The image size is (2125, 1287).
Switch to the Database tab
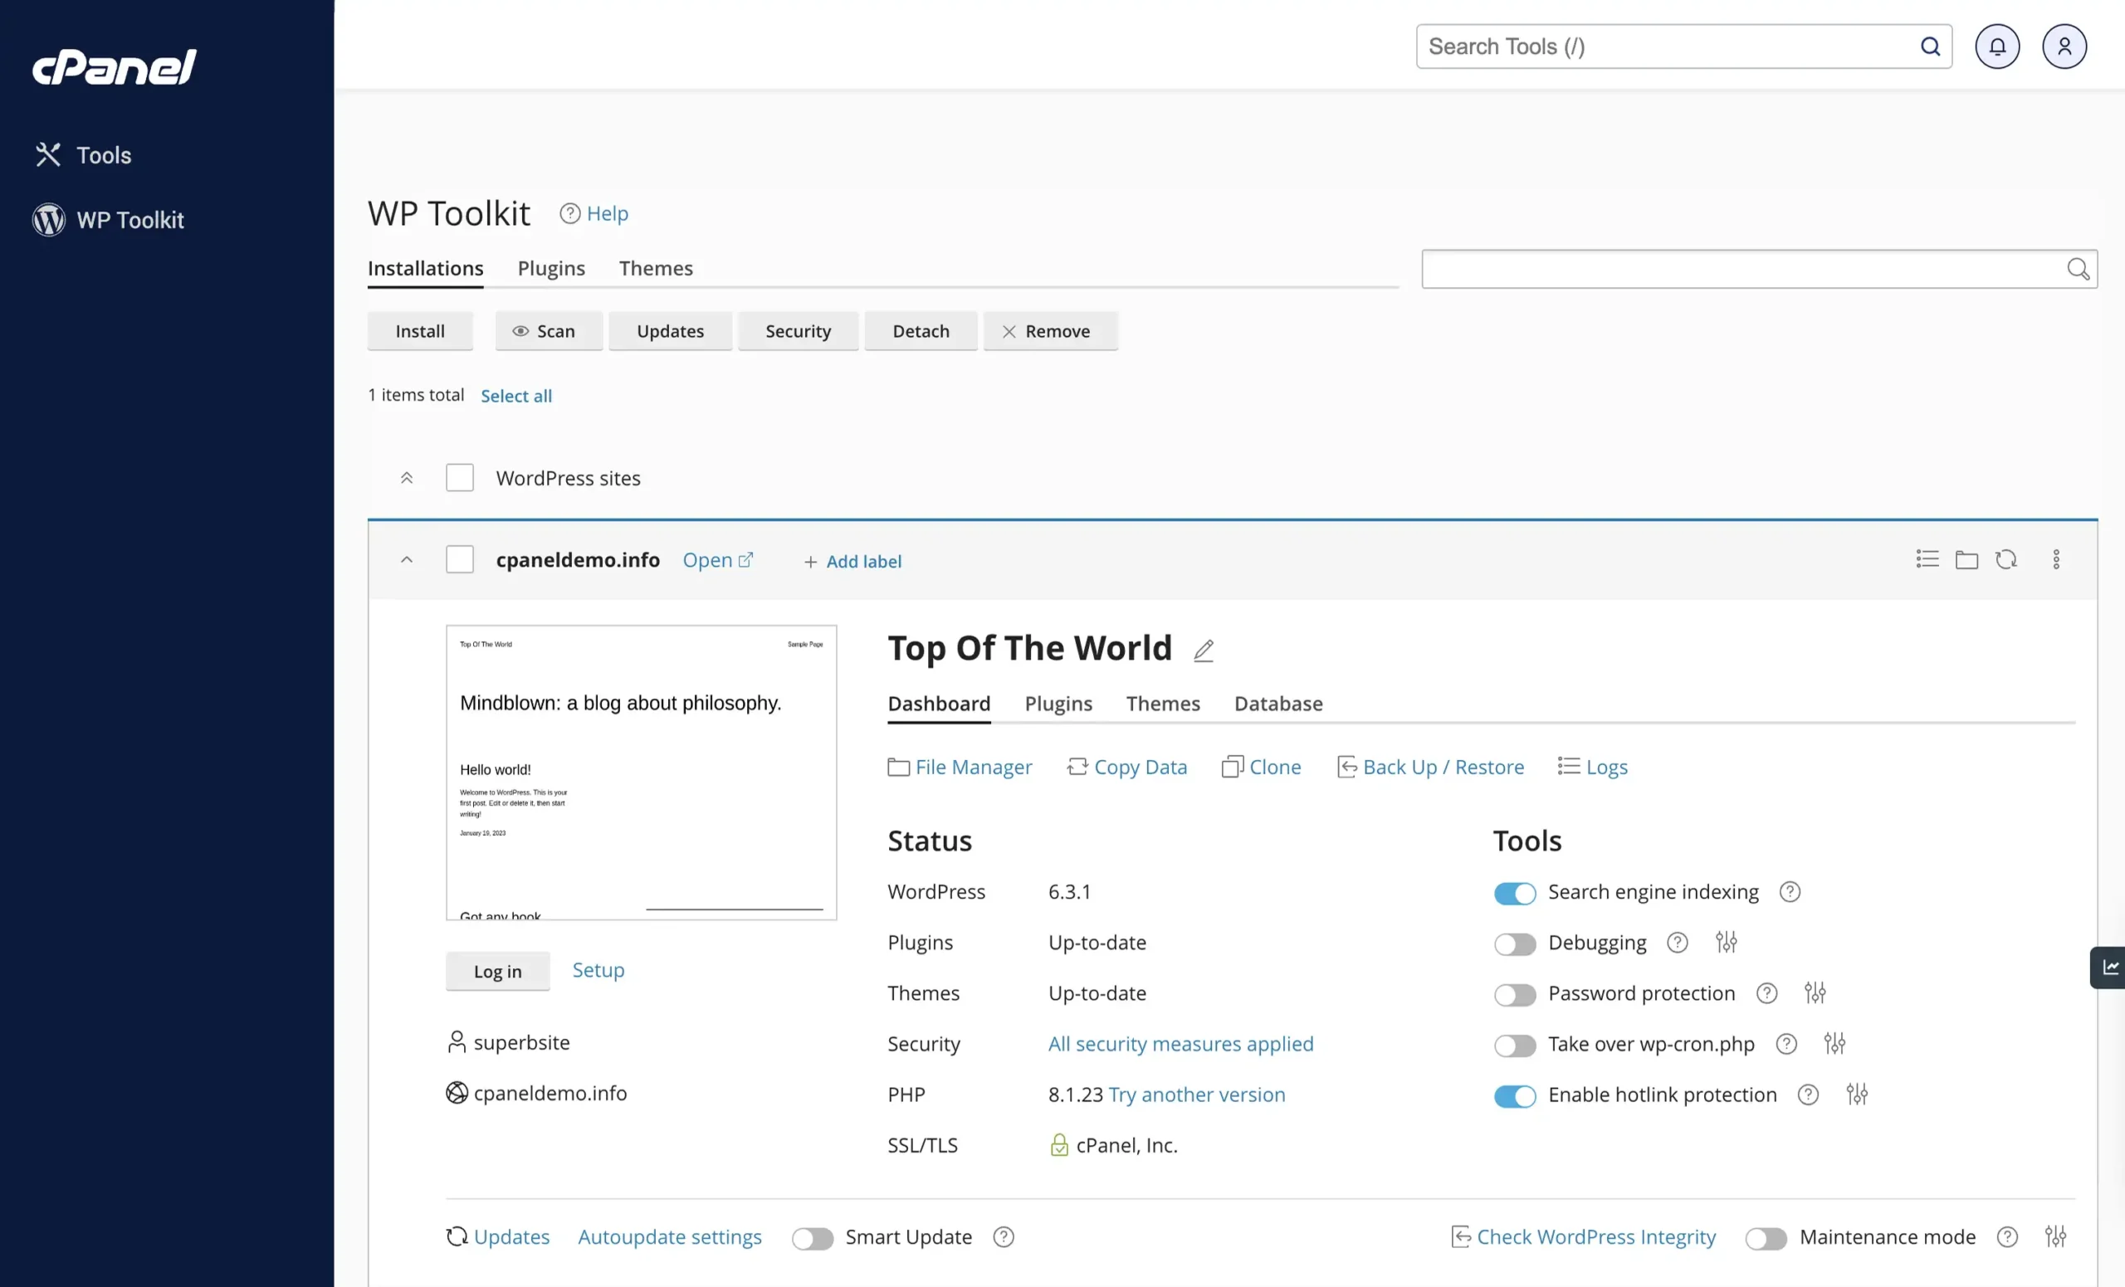(1278, 704)
